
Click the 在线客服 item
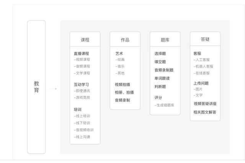coord(202,73)
